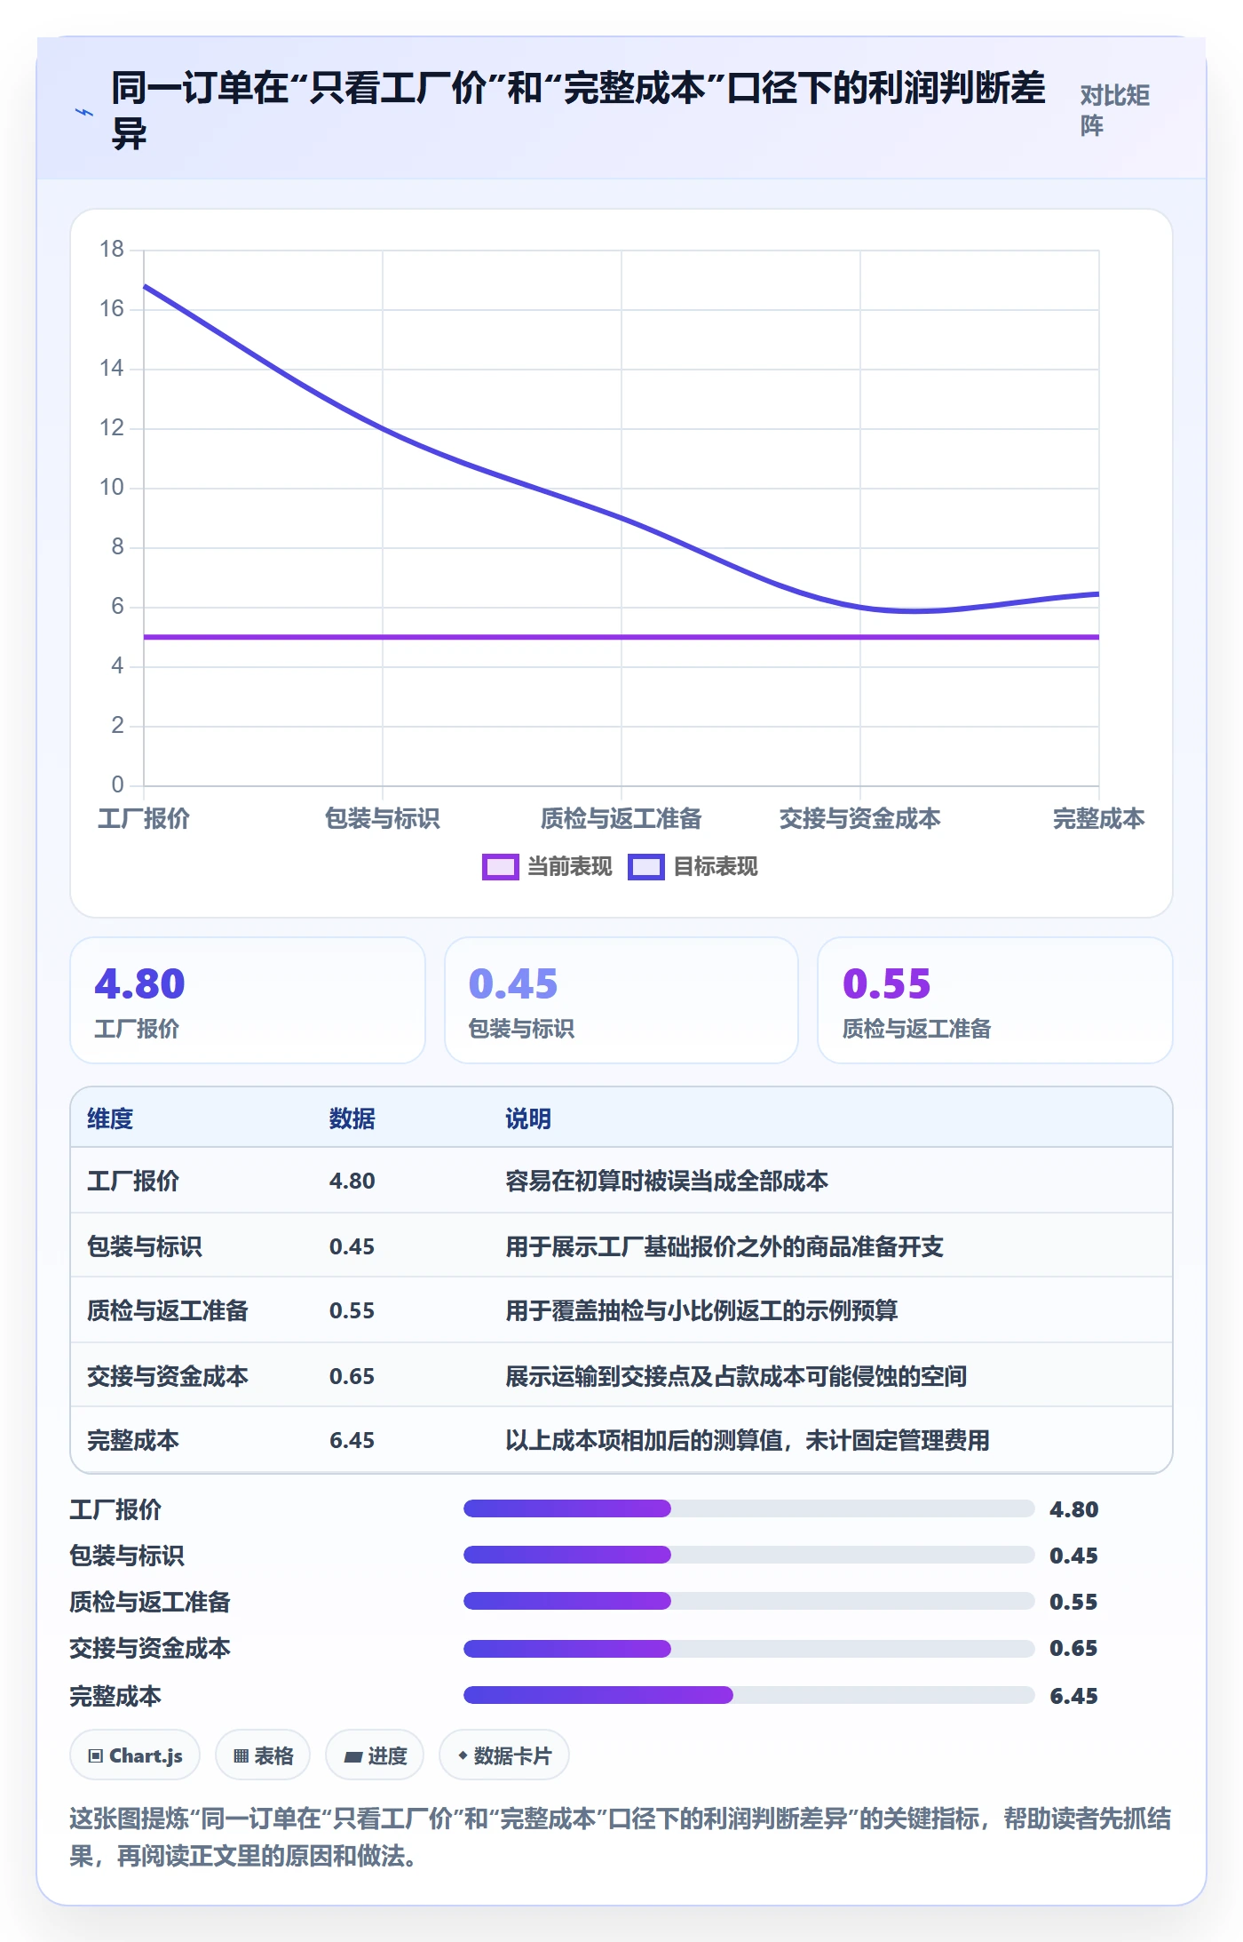Open the 4.80 工厂报价 data card
1243x1942 pixels.
(248, 1000)
